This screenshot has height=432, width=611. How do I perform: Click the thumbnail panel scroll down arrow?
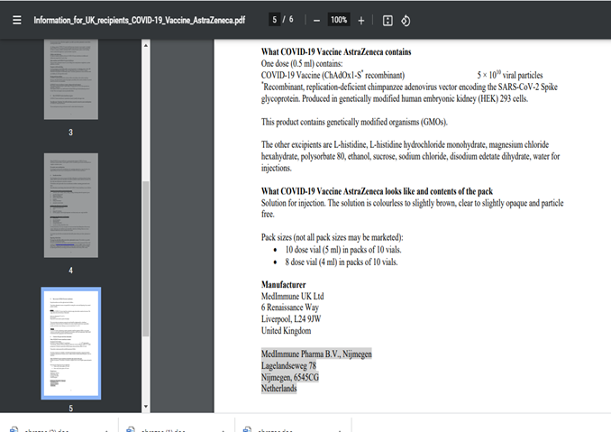click(146, 407)
